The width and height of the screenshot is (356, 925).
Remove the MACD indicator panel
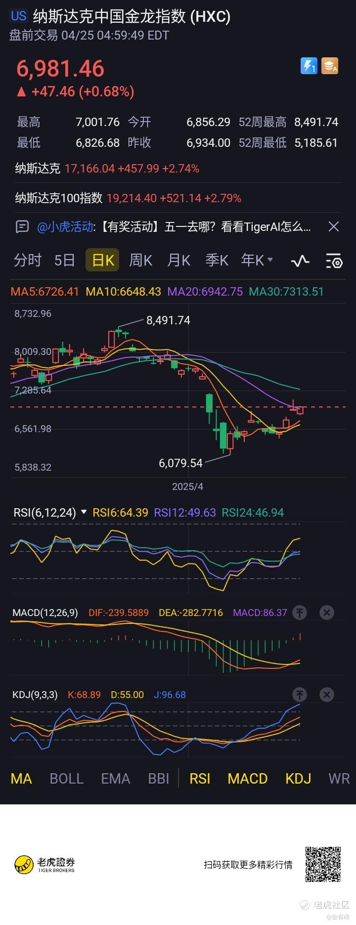326,613
